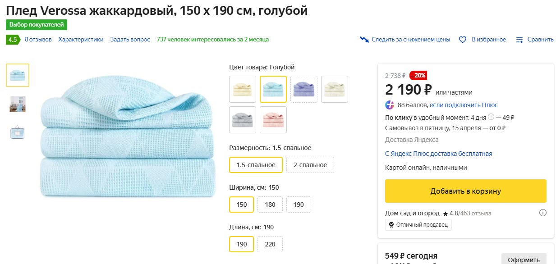Screen dimensions: 556x264
Task: Open the Характеристики section link
Action: pos(81,40)
